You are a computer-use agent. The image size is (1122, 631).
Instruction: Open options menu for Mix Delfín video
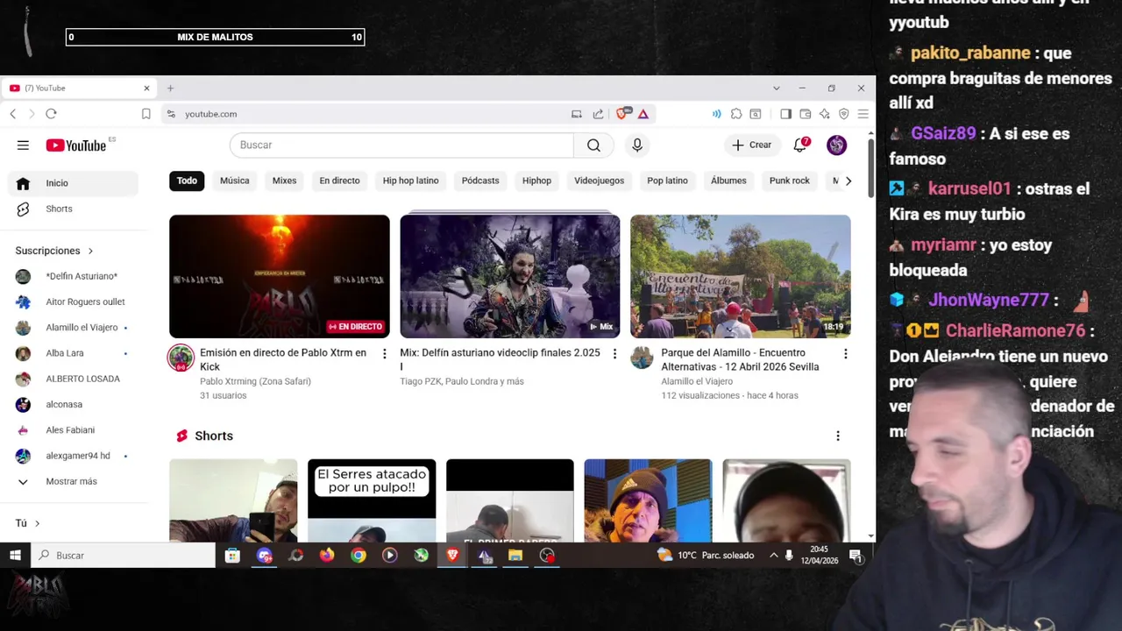click(x=614, y=354)
